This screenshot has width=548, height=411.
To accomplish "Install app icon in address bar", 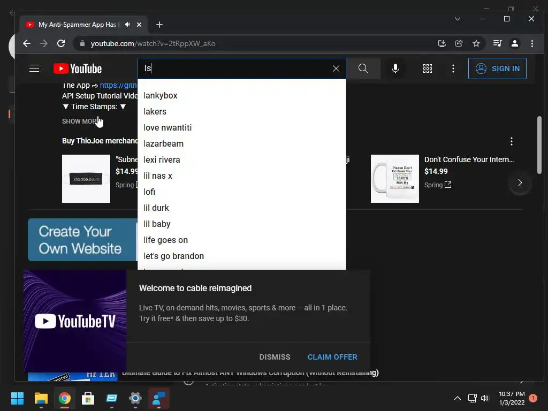I will pos(442,43).
